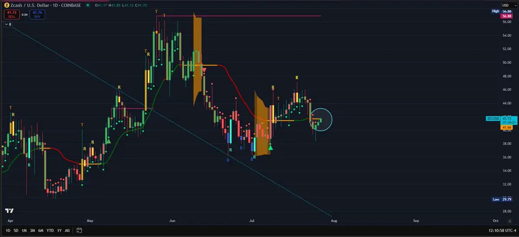Click the Aug label on time axis
This screenshot has height=237, width=519.
333,220
